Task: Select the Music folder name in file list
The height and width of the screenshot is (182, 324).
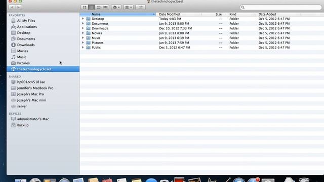Action: 96,38
